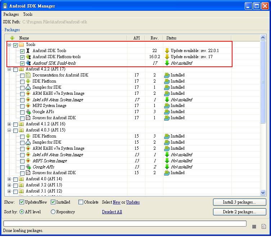Collapse the Android 4.2.2 (API 17) group
Image resolution: width=271 pixels, height=237 pixels.
tap(9, 69)
